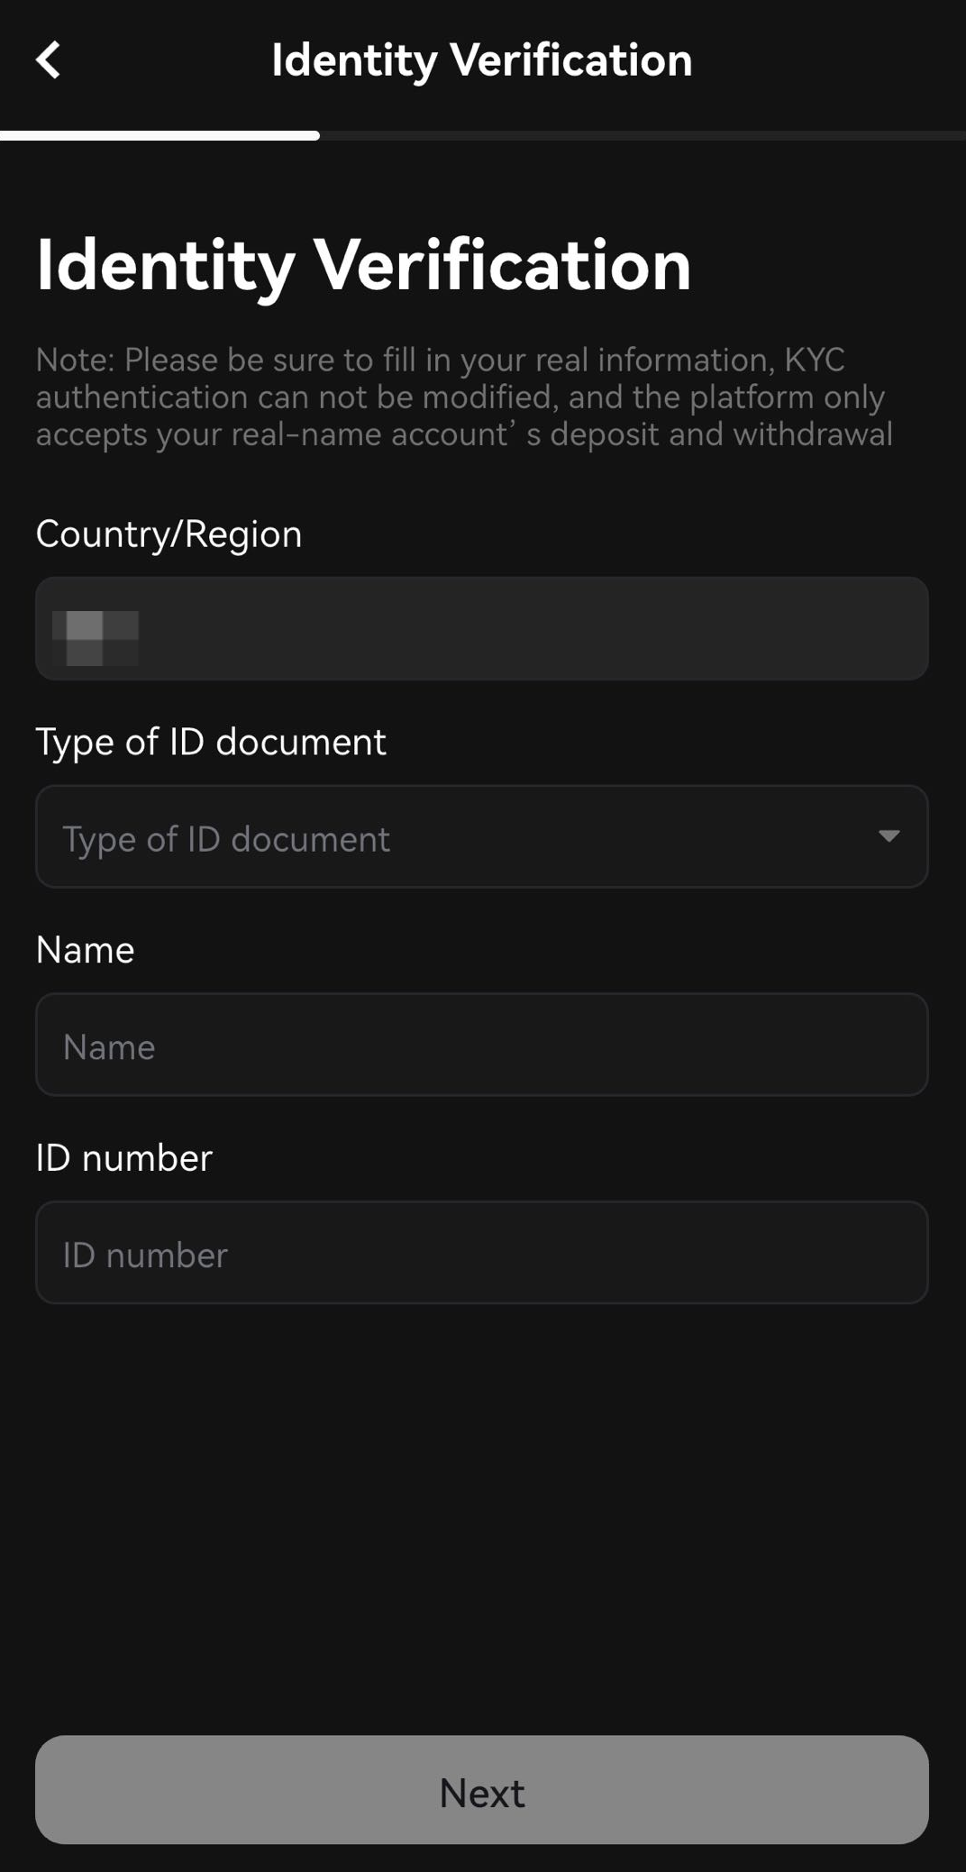Click the blurred country flag icon
The image size is (966, 1872).
pyautogui.click(x=96, y=637)
